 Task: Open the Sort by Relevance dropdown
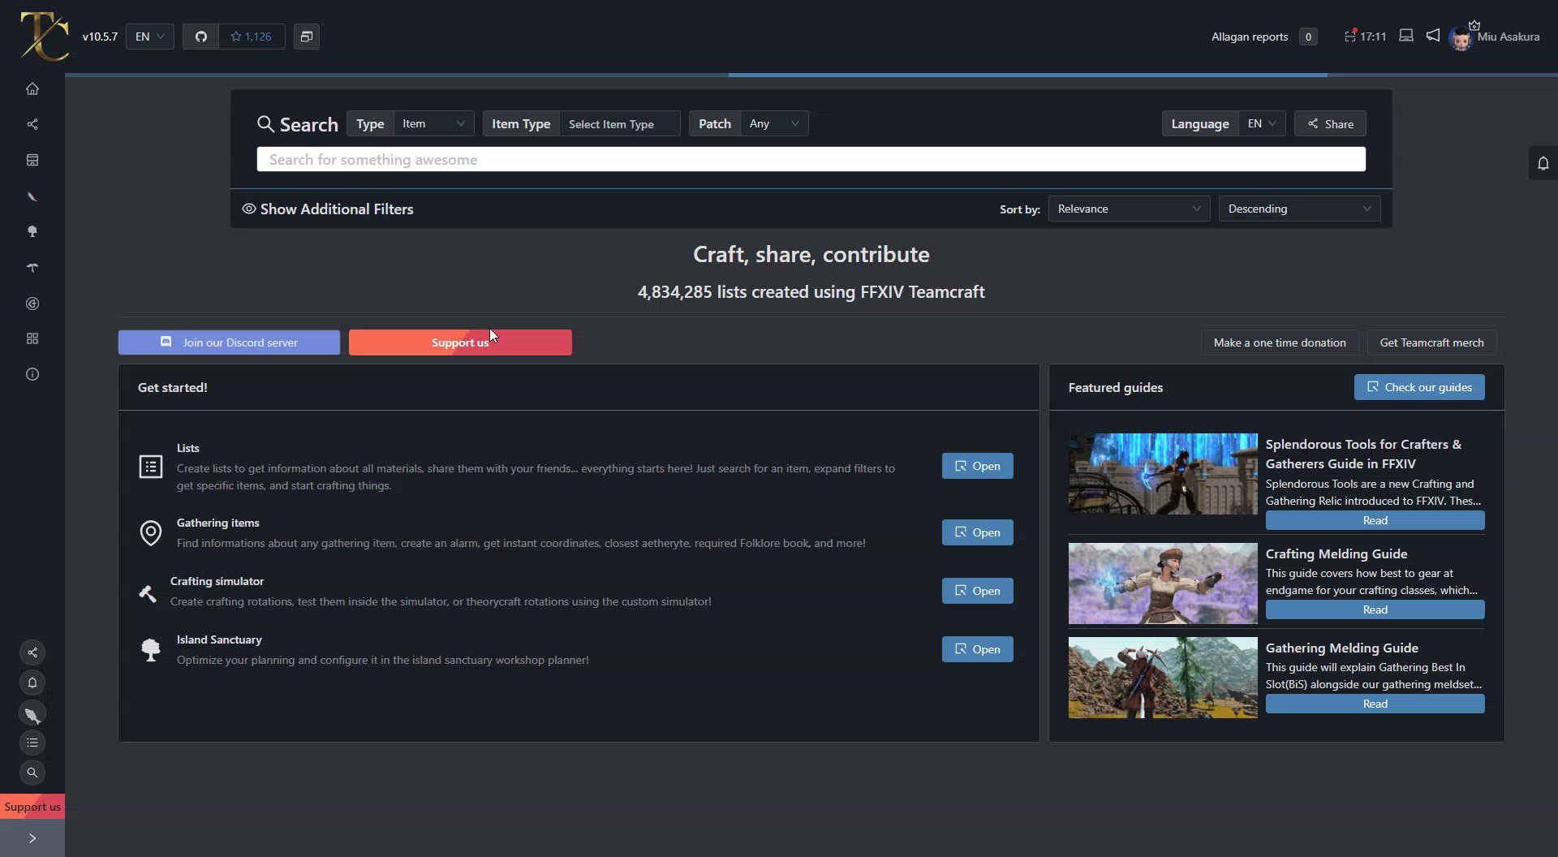click(x=1129, y=209)
